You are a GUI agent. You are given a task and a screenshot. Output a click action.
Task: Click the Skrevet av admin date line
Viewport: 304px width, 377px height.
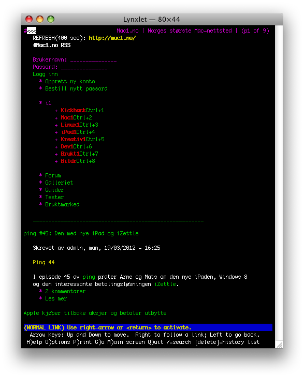(96, 248)
